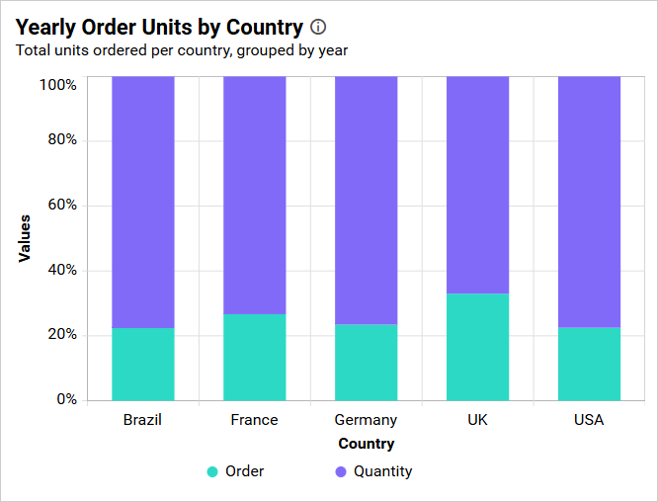Select the USA teal Order bar segment
The image size is (658, 502).
coord(590,364)
